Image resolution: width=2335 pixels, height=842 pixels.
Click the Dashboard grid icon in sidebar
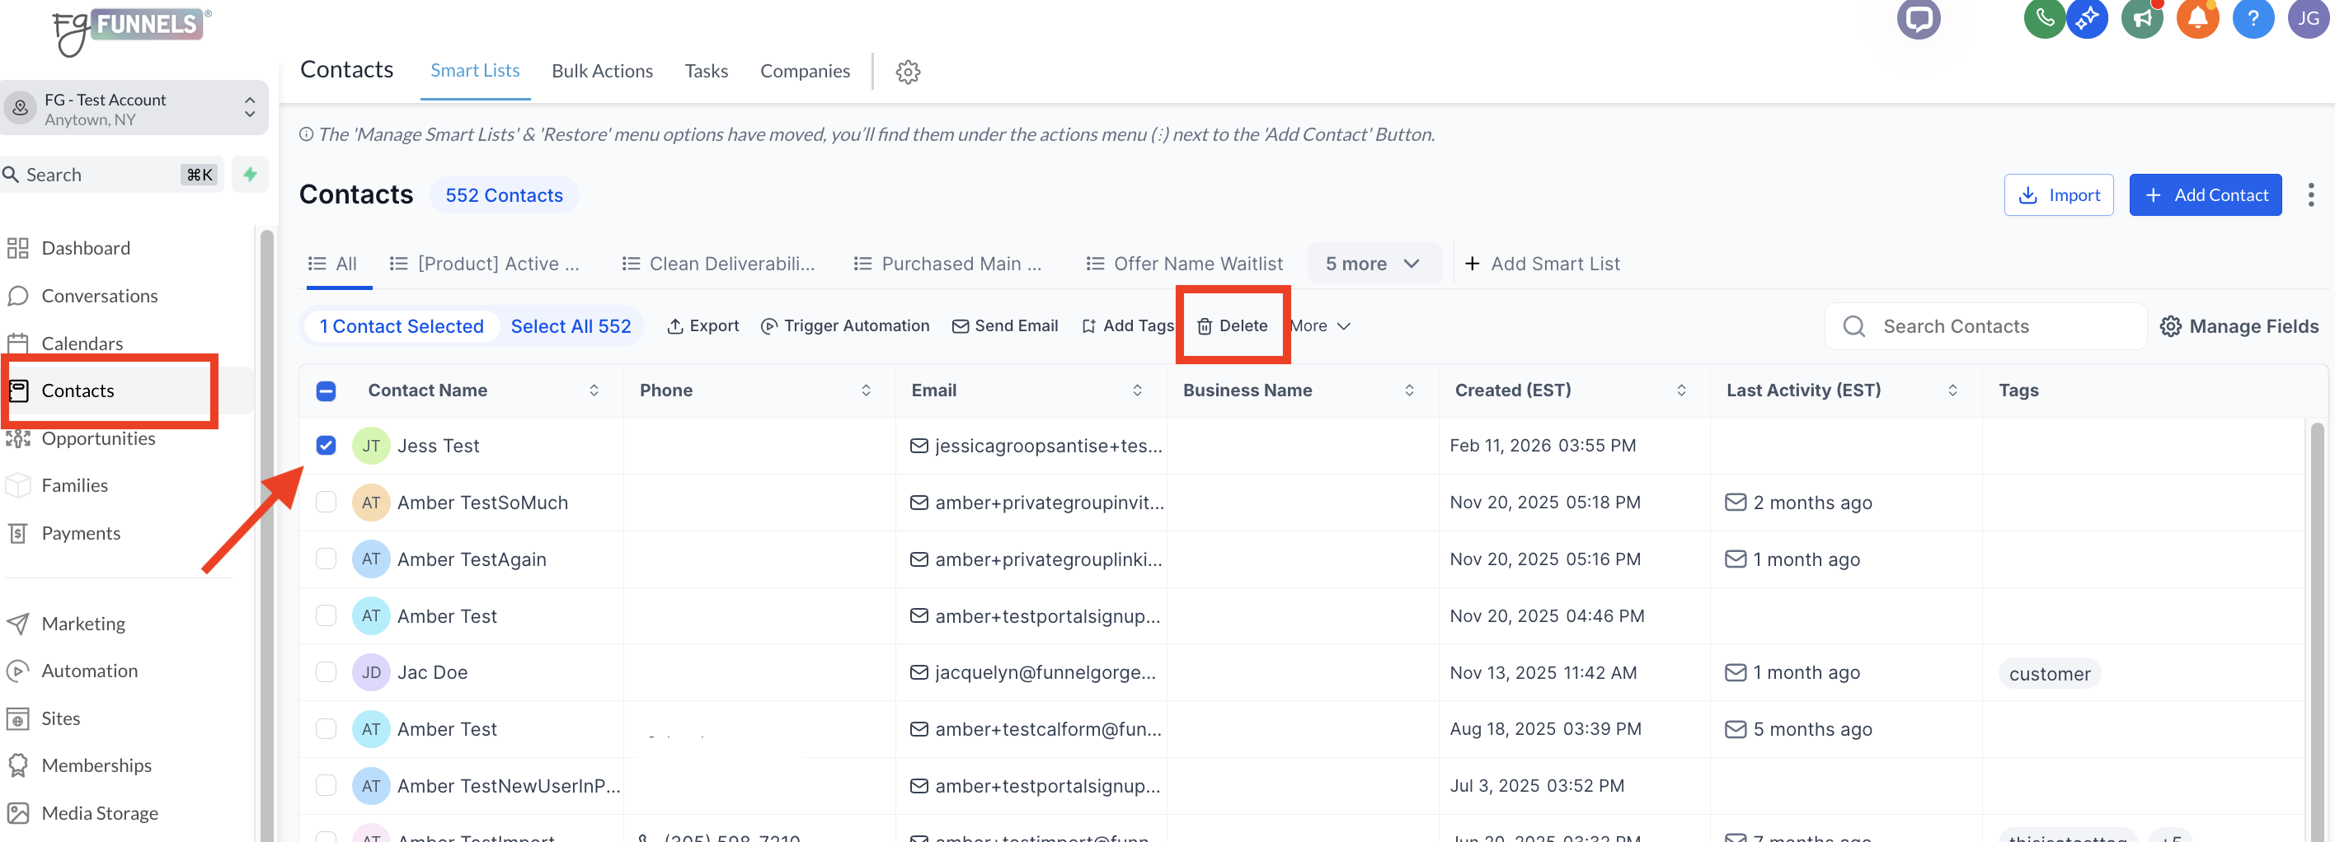[17, 248]
